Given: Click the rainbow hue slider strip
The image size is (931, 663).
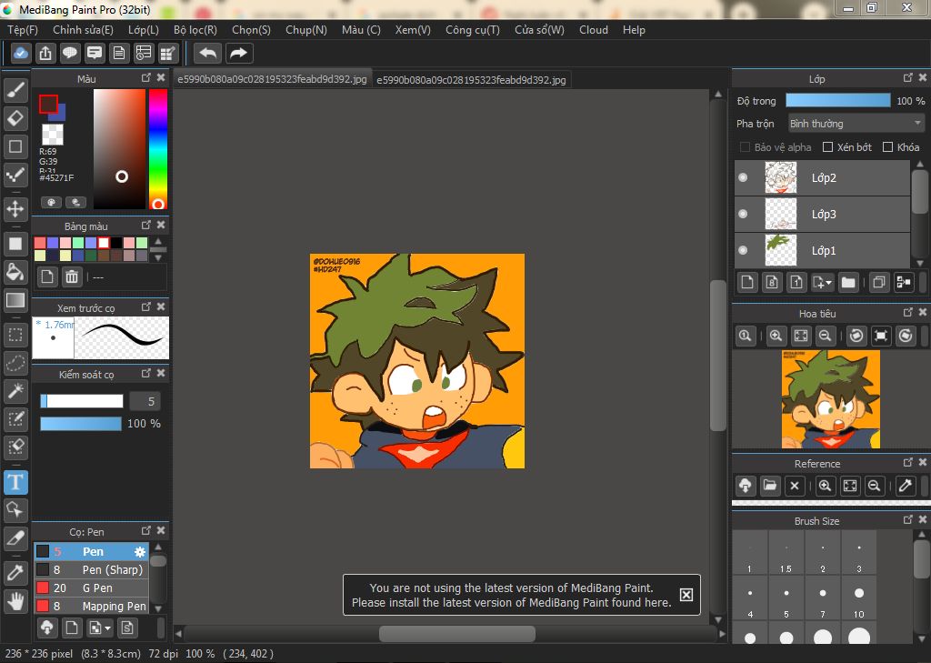Looking at the screenshot, I should point(157,148).
